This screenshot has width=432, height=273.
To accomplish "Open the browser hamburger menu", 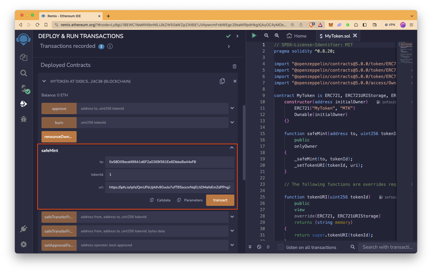I will click(411, 25).
